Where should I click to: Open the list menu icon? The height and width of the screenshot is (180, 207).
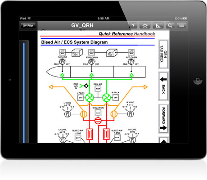pos(181,26)
